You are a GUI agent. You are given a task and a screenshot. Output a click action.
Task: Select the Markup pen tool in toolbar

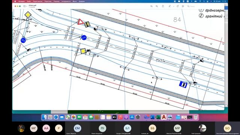tap(170, 6)
